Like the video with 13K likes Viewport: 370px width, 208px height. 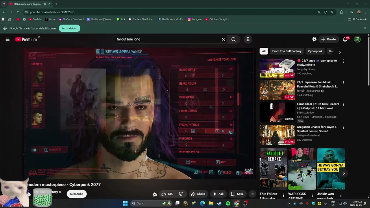pos(167,194)
